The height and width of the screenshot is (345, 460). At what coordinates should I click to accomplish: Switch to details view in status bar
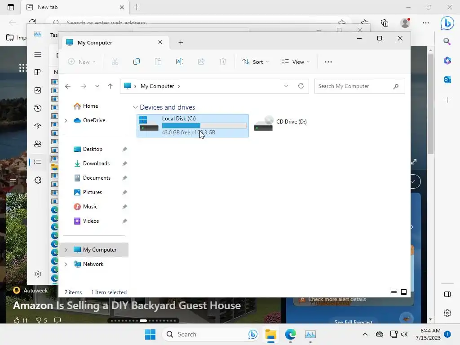coord(394,292)
